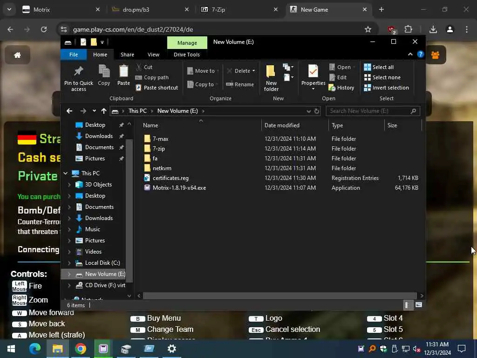The image size is (477, 358).
Task: Collapse the This PC tree node
Action: point(65,173)
